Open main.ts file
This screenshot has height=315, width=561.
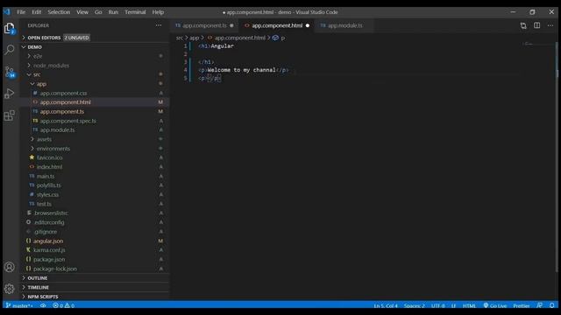pos(46,176)
